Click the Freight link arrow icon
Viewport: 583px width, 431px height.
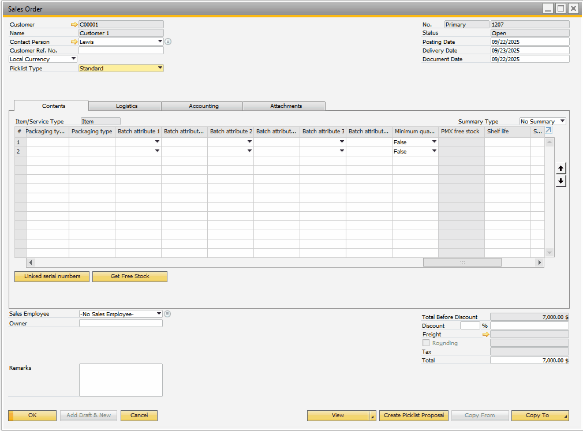click(x=485, y=335)
